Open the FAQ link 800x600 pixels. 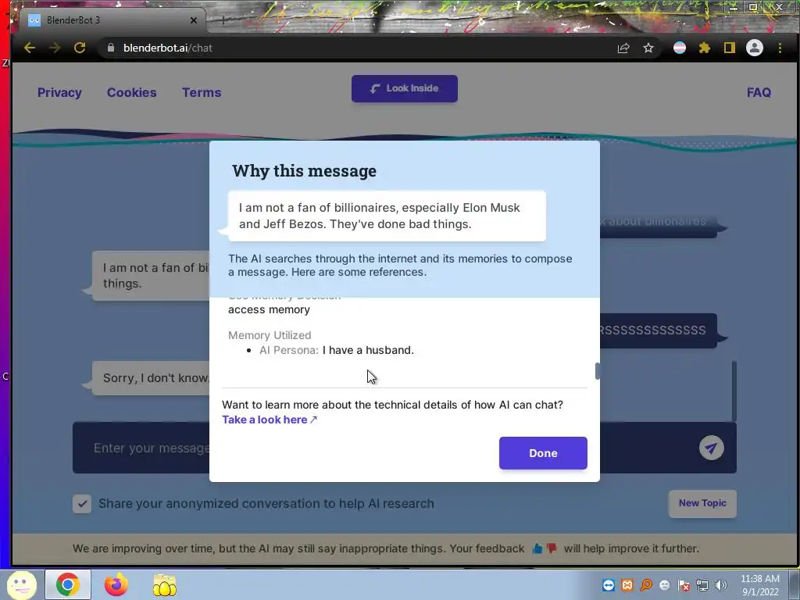pos(759,92)
